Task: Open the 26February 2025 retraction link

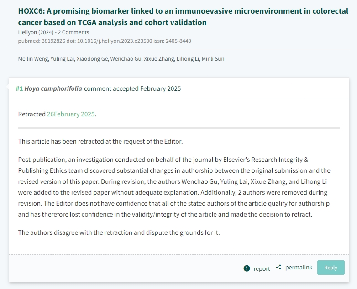Action: point(71,114)
